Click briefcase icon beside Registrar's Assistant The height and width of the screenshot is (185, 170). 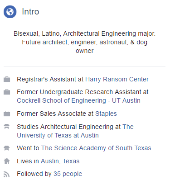pos(7,79)
